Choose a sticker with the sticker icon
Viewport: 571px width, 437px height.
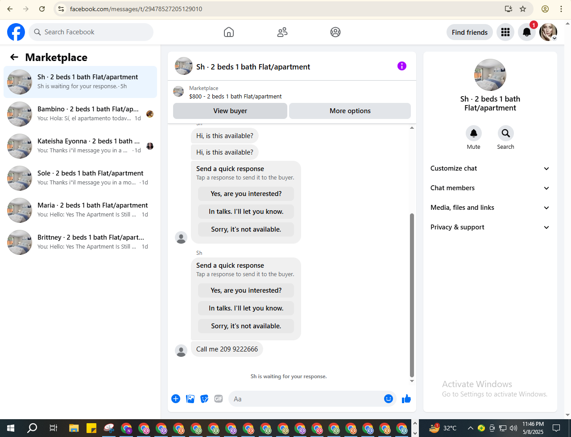coord(204,399)
